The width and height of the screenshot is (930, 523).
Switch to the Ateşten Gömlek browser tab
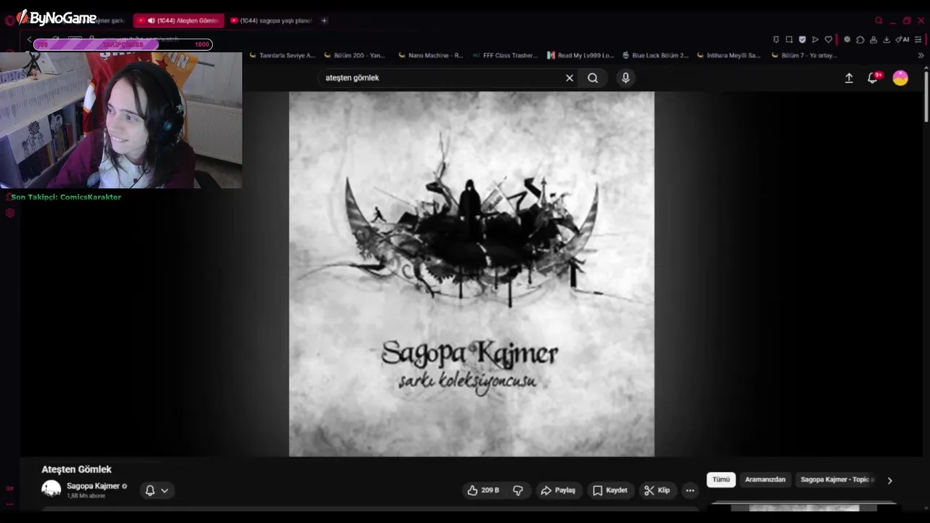click(x=178, y=20)
